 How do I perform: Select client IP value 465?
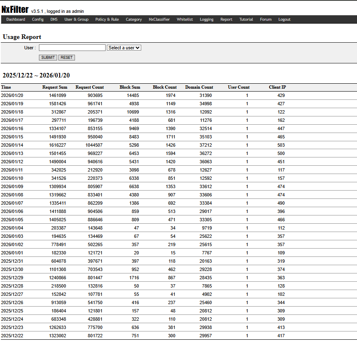point(281,137)
